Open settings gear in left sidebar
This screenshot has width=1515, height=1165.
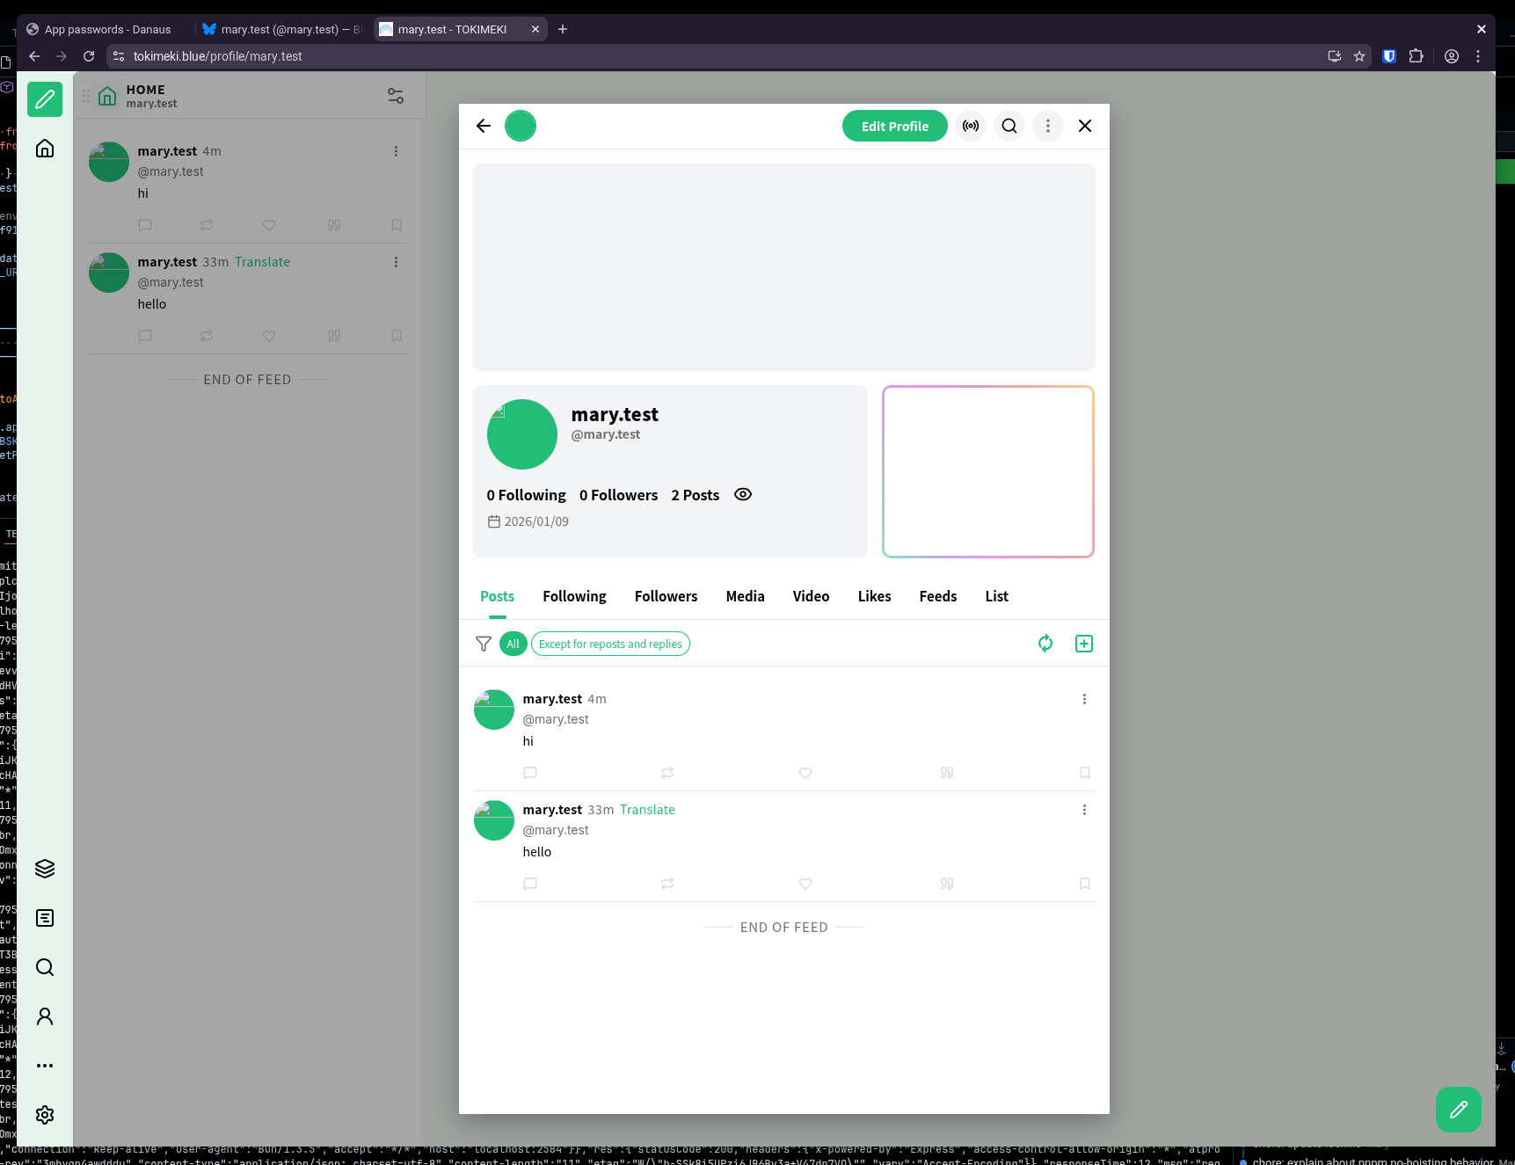tap(45, 1115)
